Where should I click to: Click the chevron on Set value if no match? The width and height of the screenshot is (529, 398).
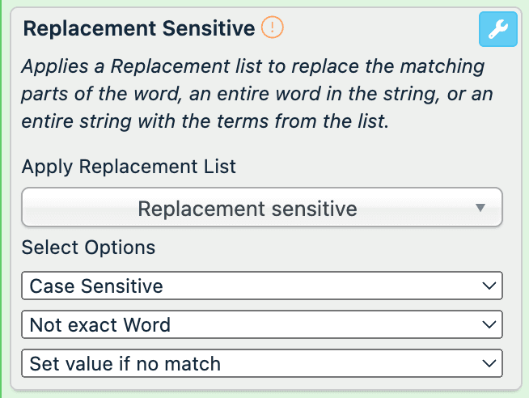point(487,363)
